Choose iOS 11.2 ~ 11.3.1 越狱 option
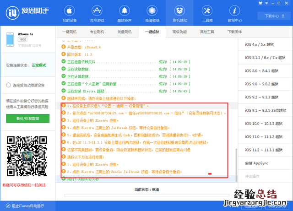This screenshot has height=211, width=293. coord(266,150)
